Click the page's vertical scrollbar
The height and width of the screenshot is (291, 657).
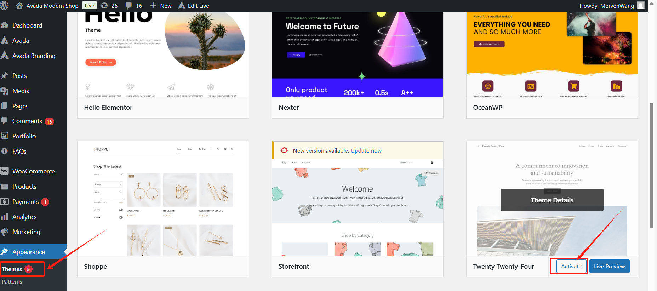click(x=651, y=166)
